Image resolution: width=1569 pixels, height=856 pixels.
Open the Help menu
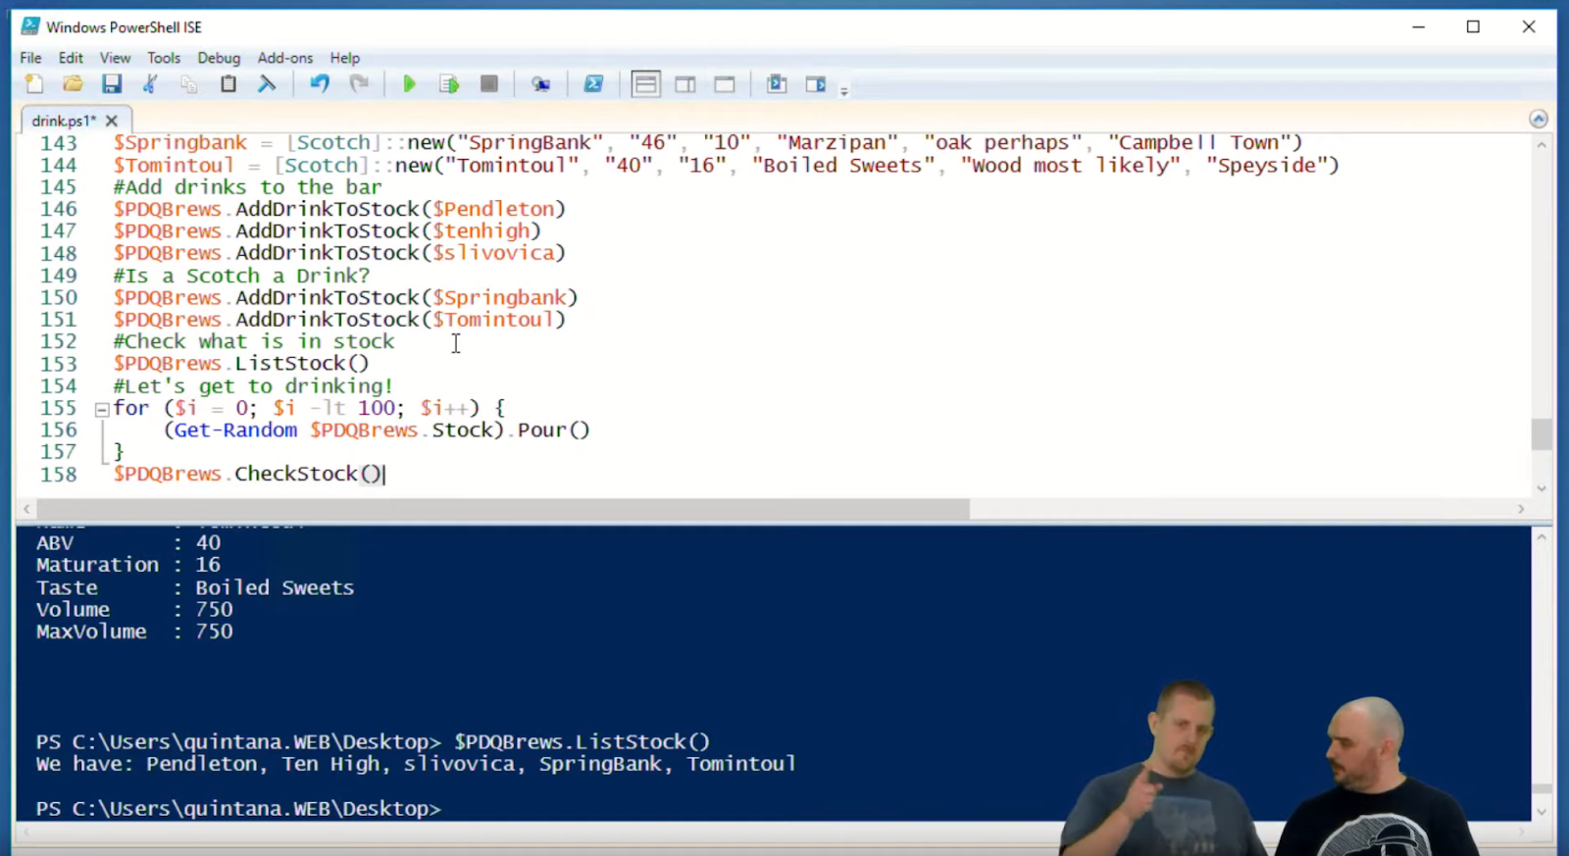click(x=345, y=58)
